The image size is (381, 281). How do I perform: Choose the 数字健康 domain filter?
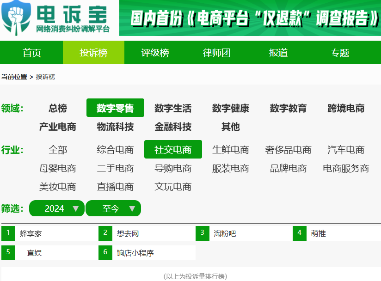click(x=231, y=108)
